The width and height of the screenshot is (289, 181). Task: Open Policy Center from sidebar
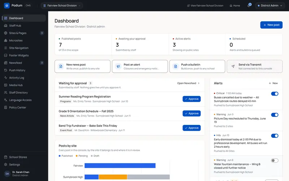[24, 107]
